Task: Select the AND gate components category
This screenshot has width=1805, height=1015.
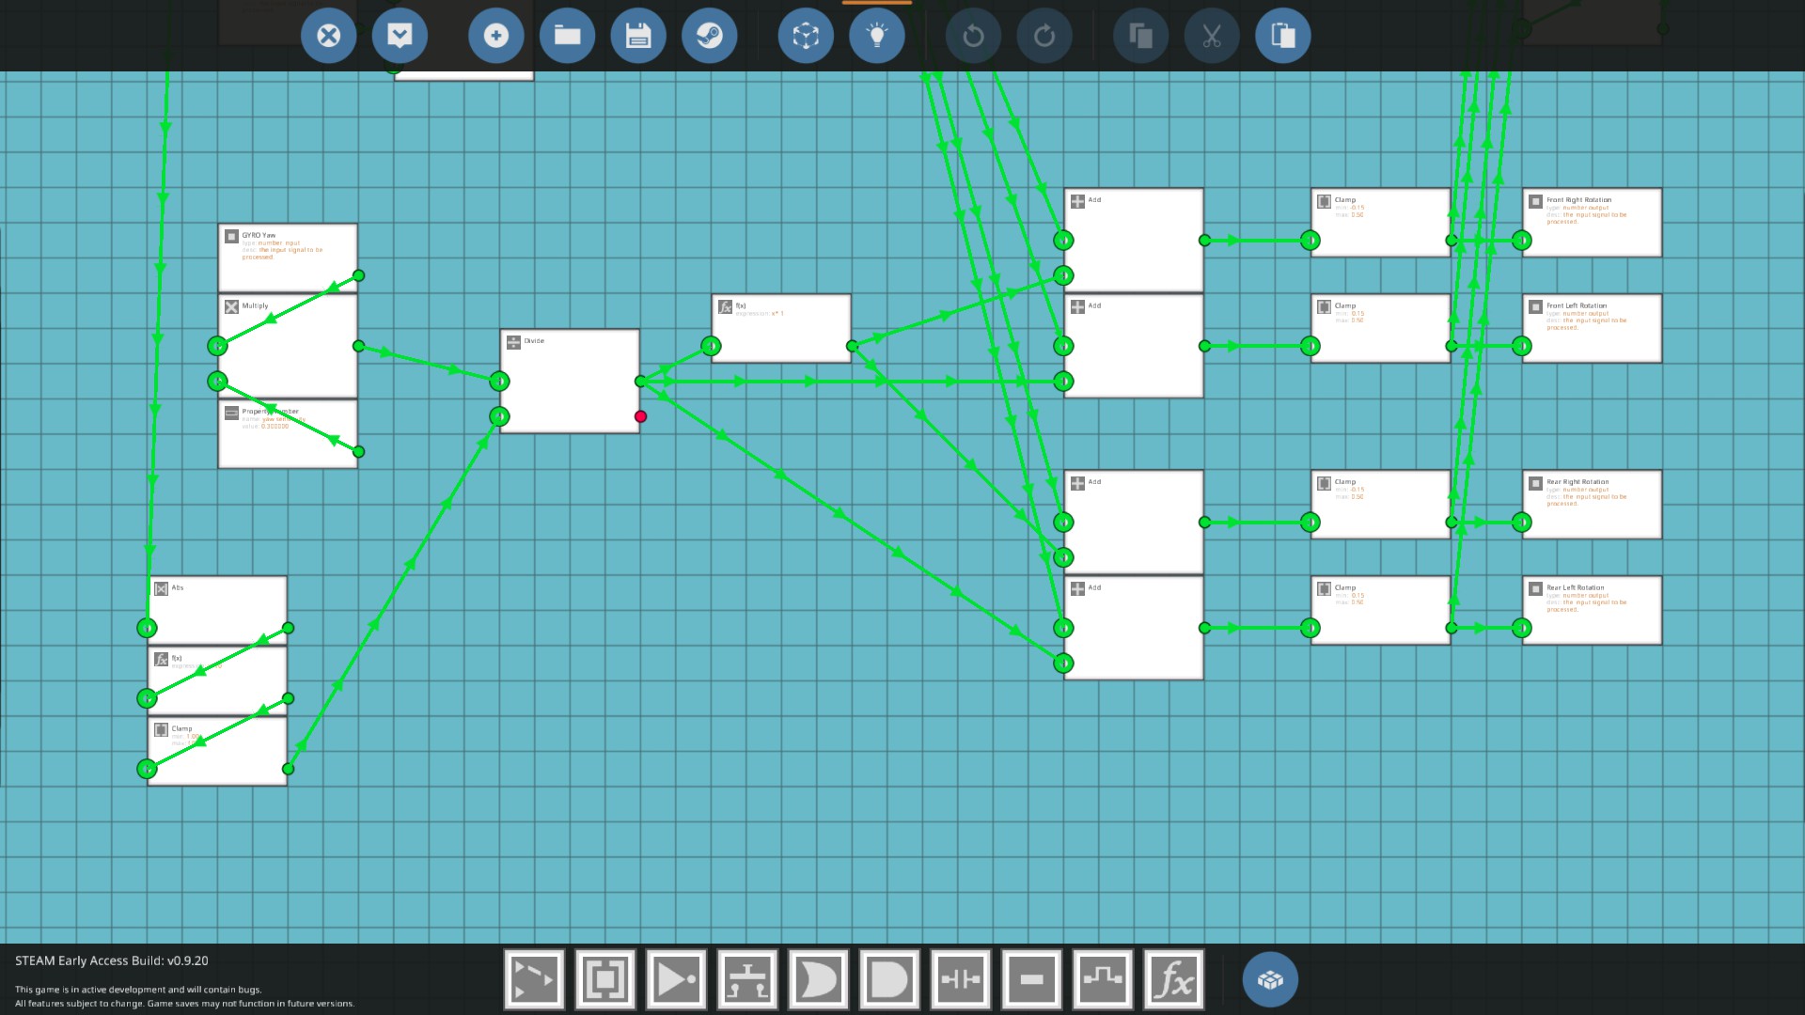Action: (x=889, y=979)
